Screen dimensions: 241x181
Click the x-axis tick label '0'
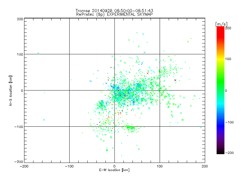click(x=114, y=166)
